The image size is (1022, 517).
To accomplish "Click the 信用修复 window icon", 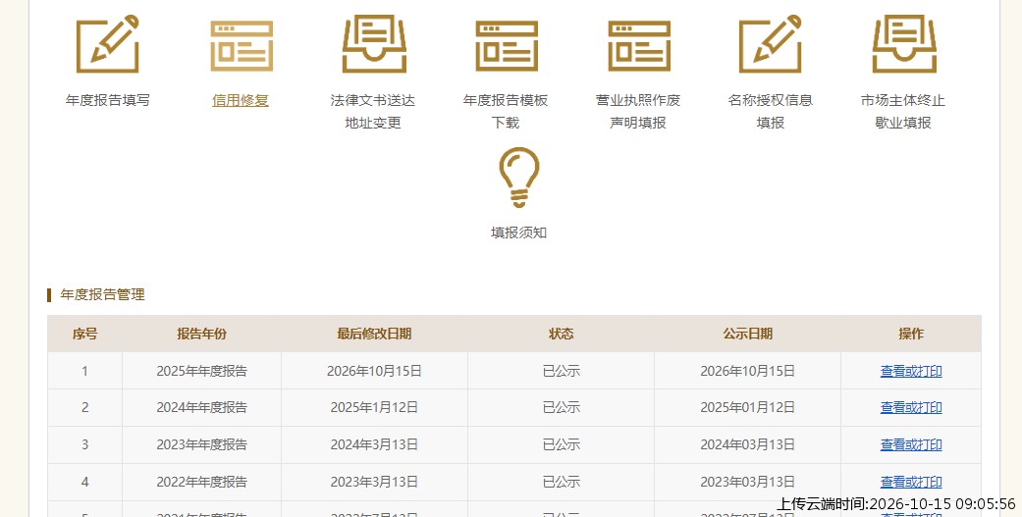I will (x=242, y=45).
